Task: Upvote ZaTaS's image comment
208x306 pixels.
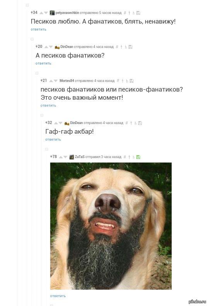Action: pos(61,157)
